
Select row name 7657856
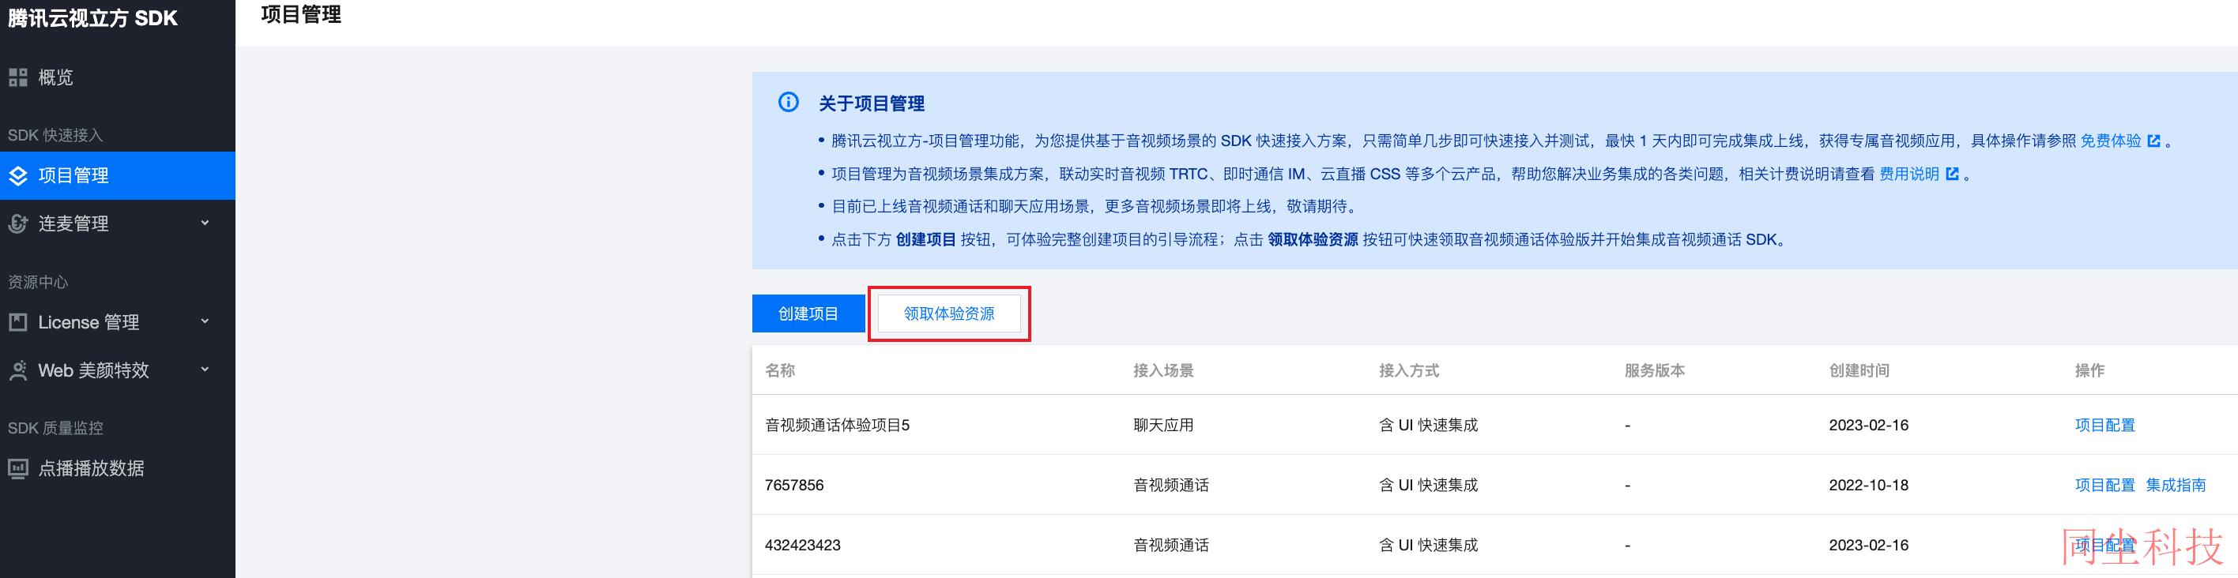point(794,485)
